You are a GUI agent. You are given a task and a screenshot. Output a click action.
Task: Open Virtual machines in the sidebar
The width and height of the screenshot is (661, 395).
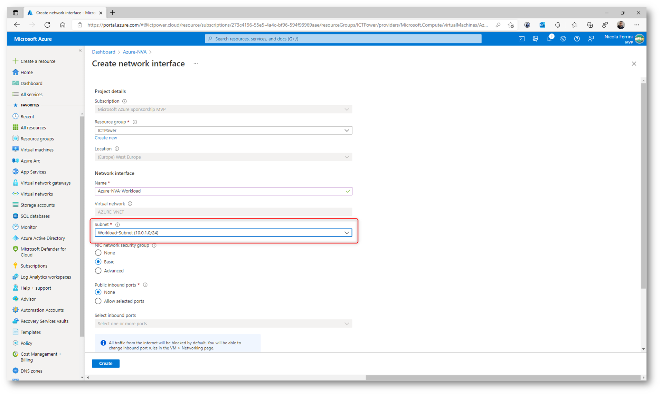(x=37, y=150)
